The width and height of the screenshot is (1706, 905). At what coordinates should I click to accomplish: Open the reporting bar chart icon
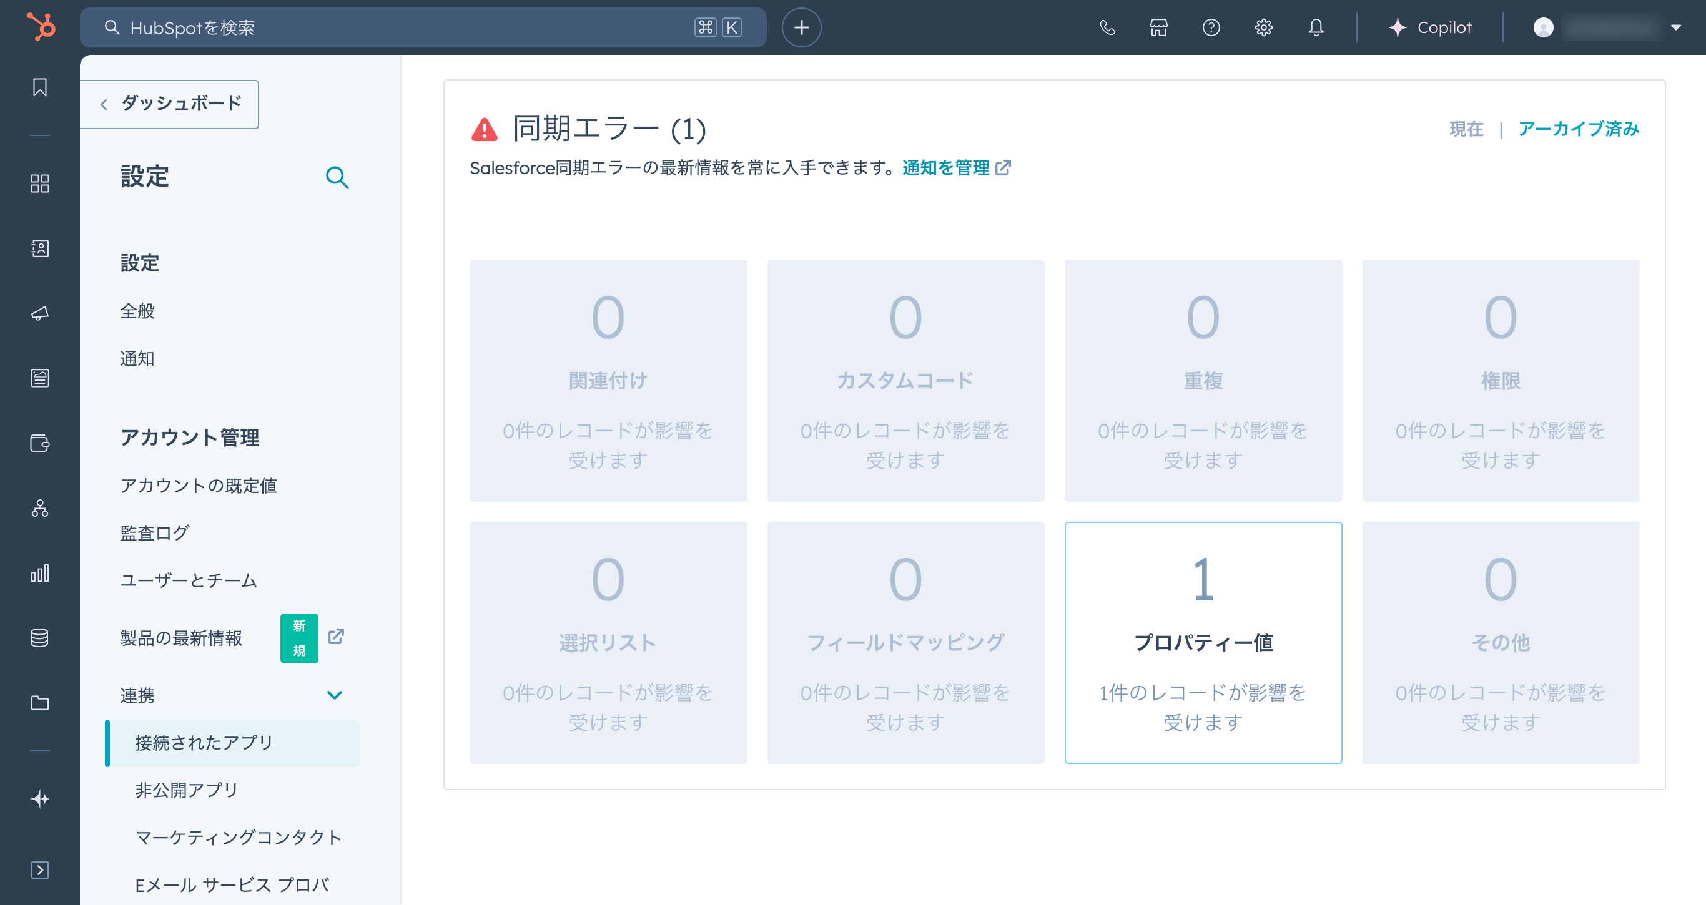tap(40, 573)
